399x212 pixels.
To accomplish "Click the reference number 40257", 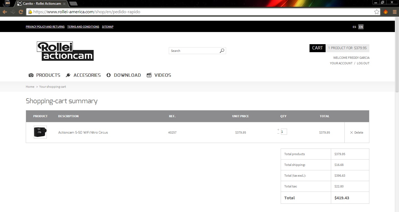I will [x=172, y=132].
